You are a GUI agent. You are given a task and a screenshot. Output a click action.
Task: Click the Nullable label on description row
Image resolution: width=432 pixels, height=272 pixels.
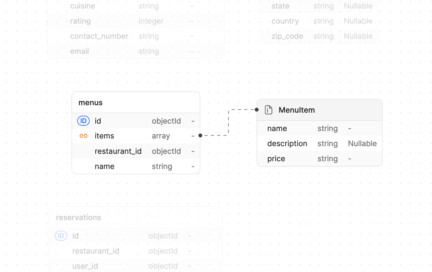(x=362, y=143)
